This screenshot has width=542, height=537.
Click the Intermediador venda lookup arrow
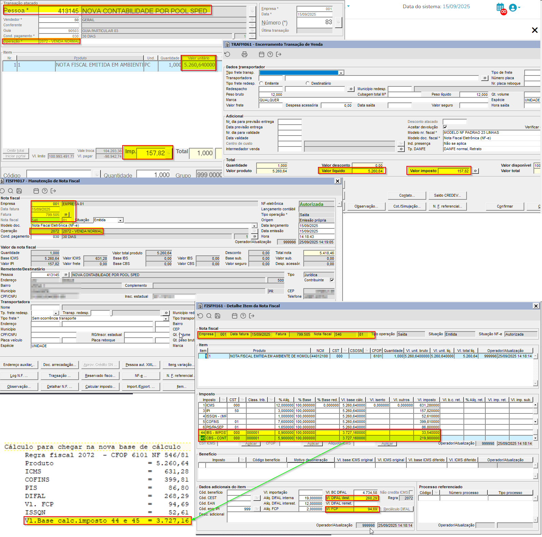(401, 149)
